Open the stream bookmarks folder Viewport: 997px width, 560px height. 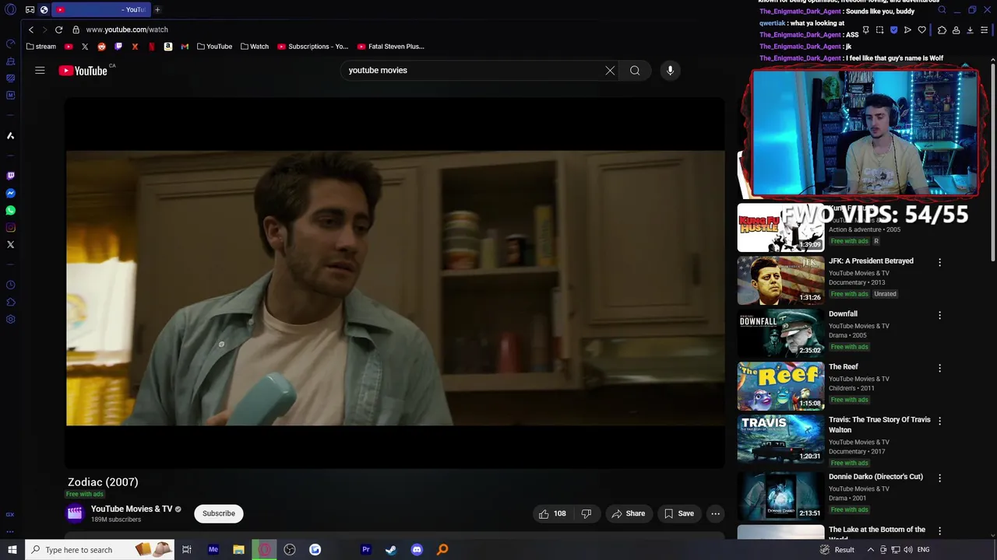(x=41, y=47)
